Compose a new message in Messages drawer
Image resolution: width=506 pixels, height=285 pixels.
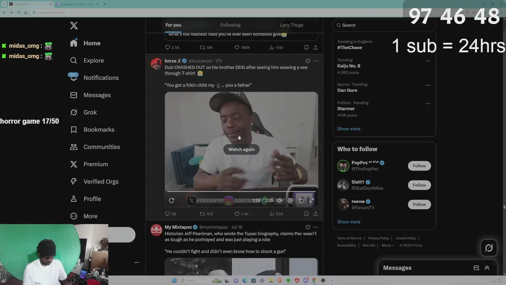pos(476,268)
